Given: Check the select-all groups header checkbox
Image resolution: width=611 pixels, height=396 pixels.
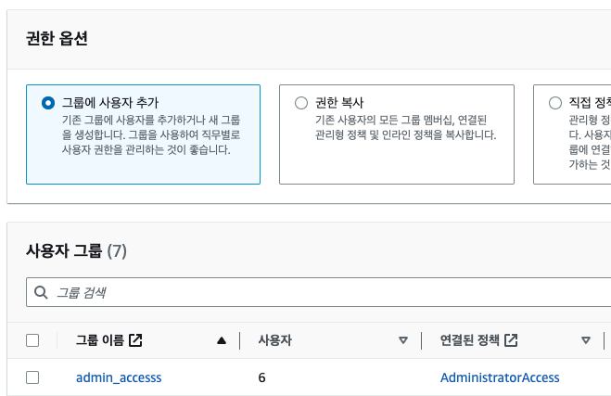Looking at the screenshot, I should tap(32, 340).
